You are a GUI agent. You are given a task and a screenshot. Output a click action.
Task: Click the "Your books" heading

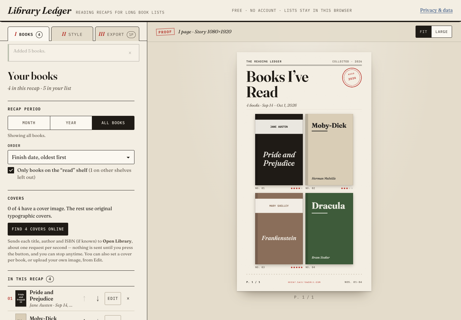[33, 76]
